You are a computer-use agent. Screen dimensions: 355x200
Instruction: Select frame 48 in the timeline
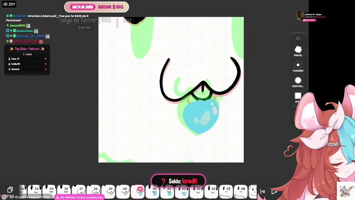(x=241, y=192)
